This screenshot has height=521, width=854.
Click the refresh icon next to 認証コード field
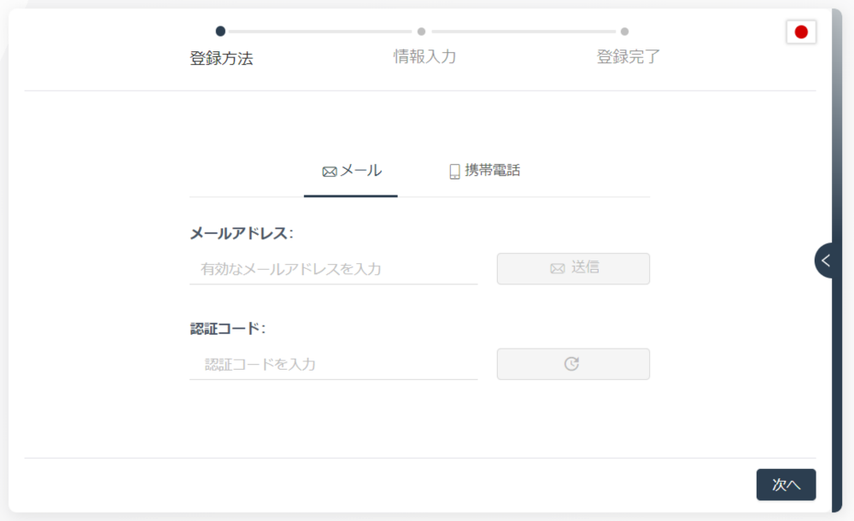(571, 364)
